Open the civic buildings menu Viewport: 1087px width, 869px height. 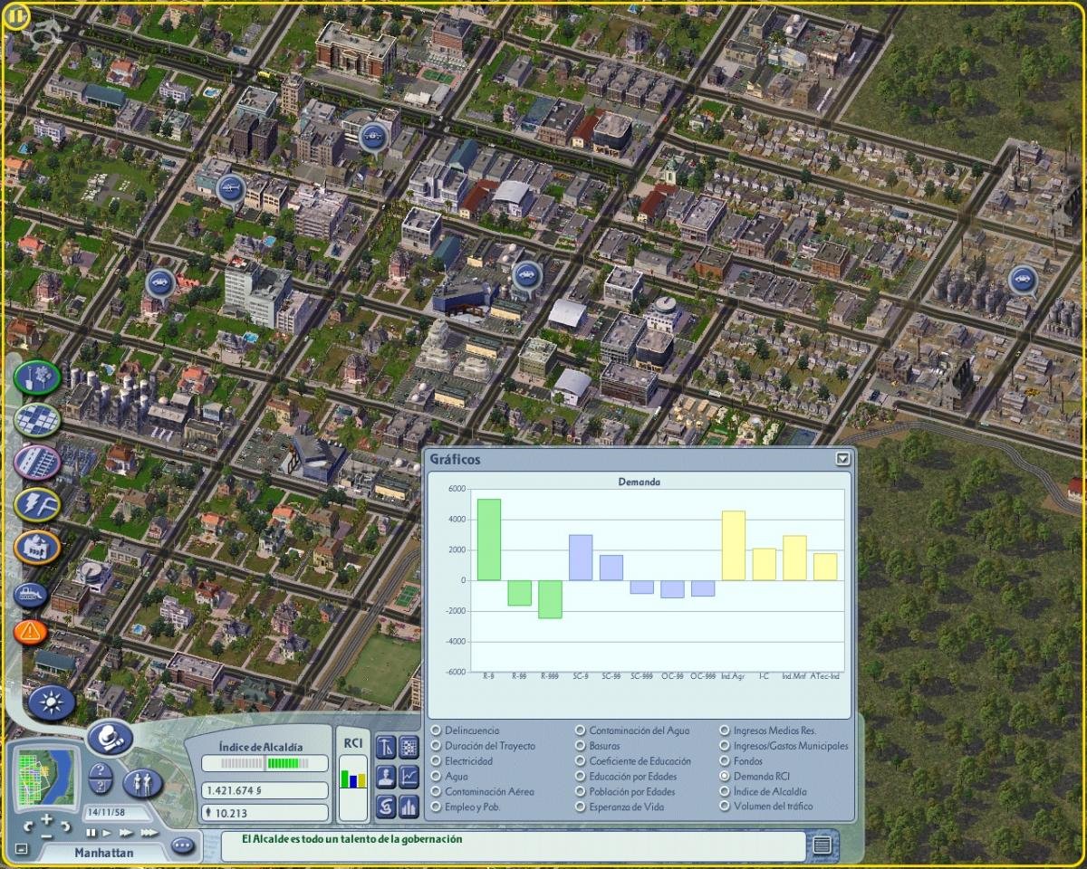tap(37, 547)
